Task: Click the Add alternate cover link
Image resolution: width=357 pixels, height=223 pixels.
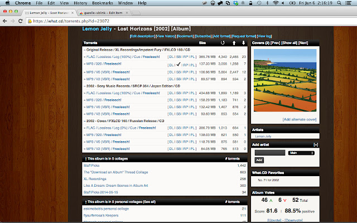Action: pos(300,119)
